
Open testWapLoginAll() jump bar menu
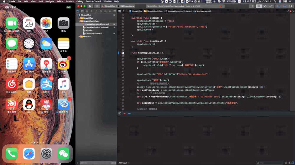[203, 11]
